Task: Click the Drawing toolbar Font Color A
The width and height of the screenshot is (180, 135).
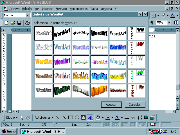Action: 117,118
